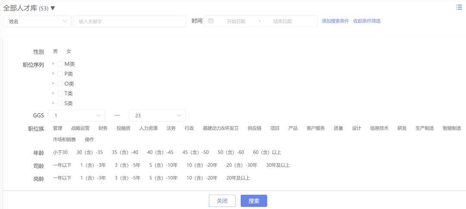This screenshot has height=209, width=466.
Task: Select job family 客户服务
Action: click(315, 128)
